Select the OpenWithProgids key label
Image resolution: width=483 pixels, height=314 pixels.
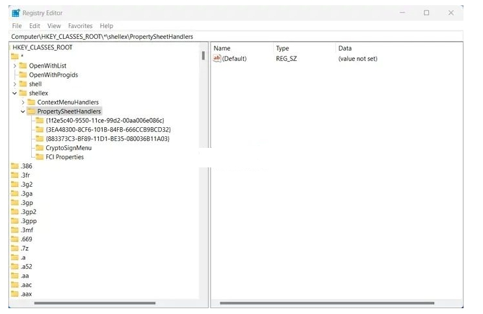pos(53,75)
